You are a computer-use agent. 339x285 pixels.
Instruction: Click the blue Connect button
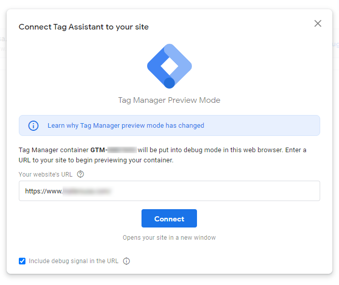[169, 218]
